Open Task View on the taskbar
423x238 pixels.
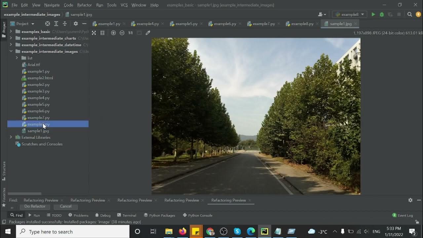pos(153,231)
